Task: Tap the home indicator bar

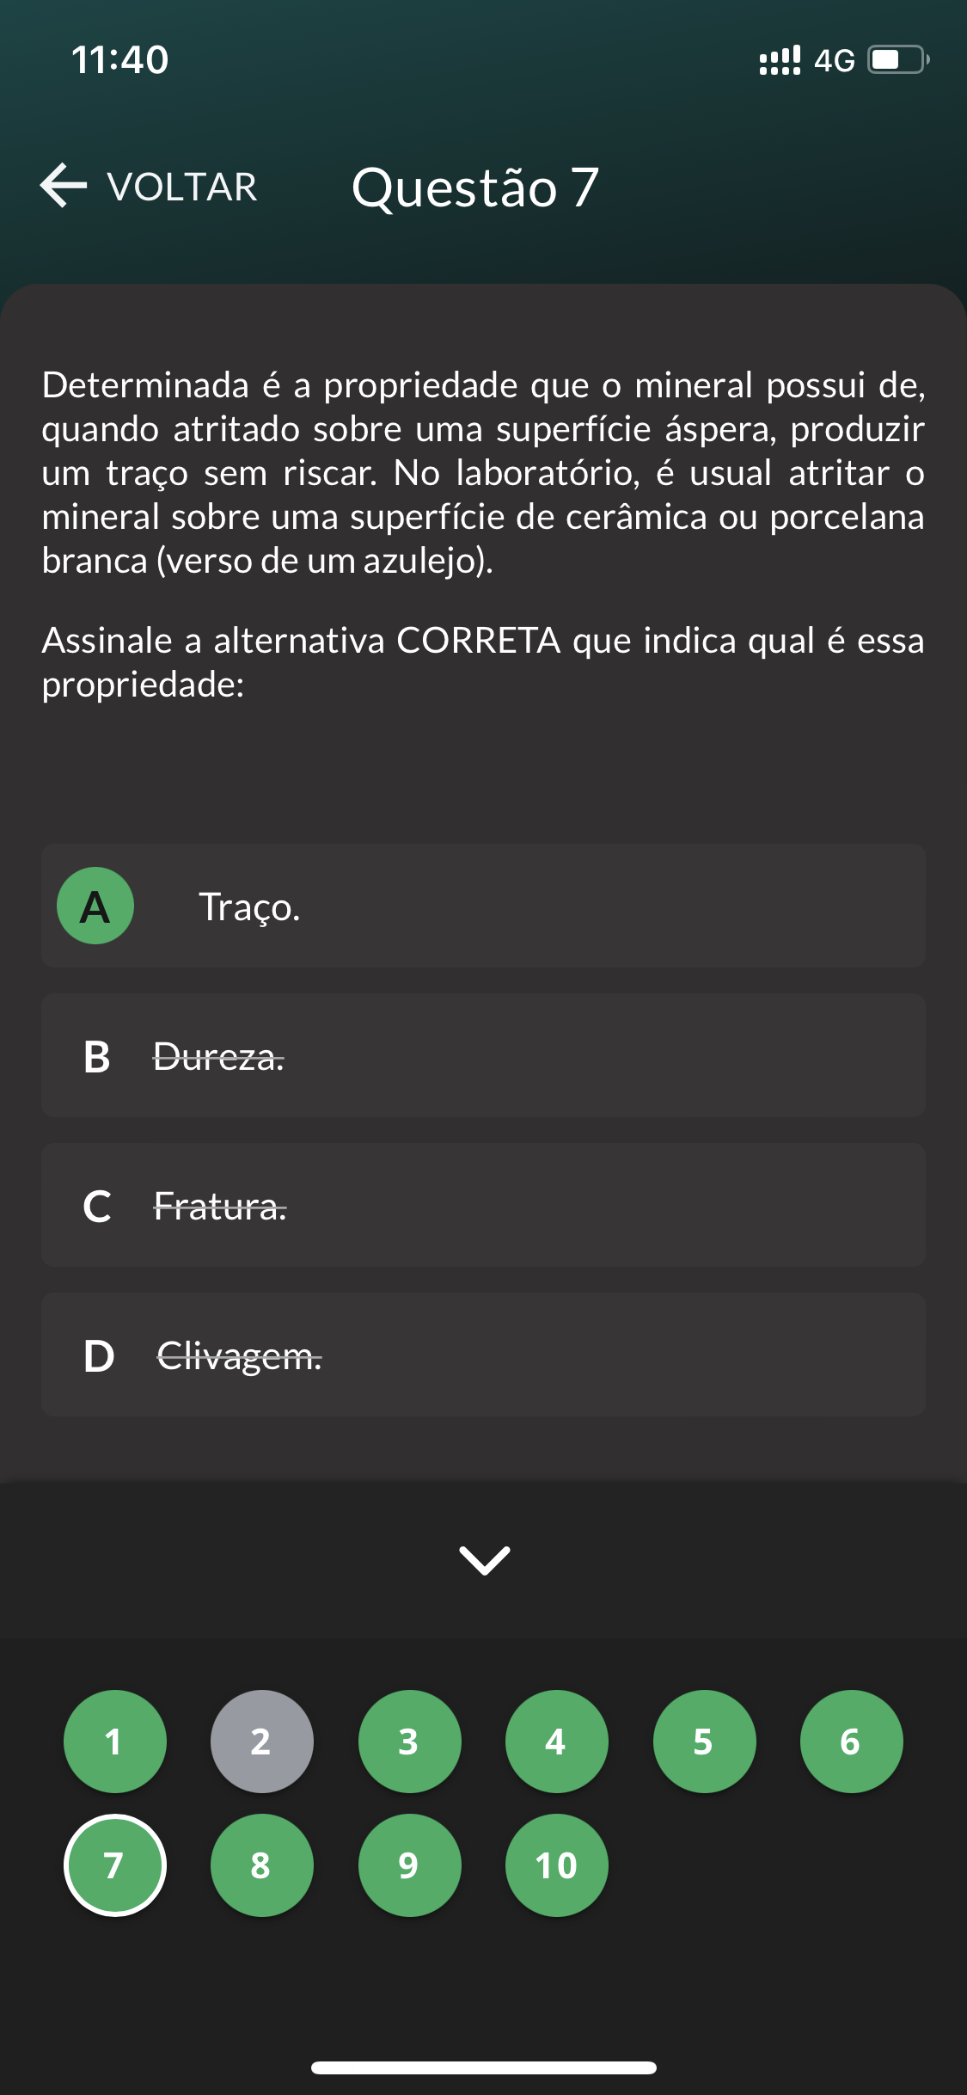Action: (x=484, y=2067)
